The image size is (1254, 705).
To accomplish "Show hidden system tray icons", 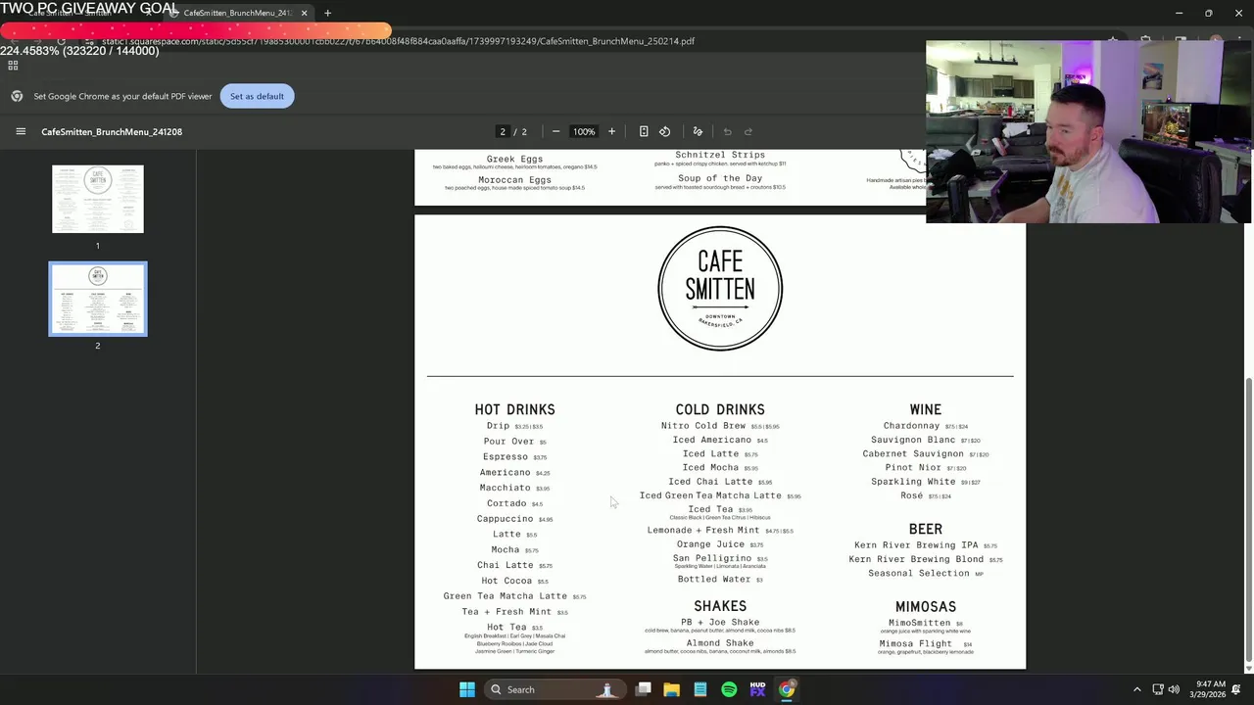I will pyautogui.click(x=1136, y=689).
